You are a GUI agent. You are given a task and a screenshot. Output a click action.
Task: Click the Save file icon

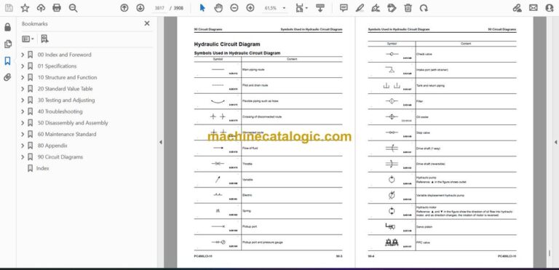point(9,8)
